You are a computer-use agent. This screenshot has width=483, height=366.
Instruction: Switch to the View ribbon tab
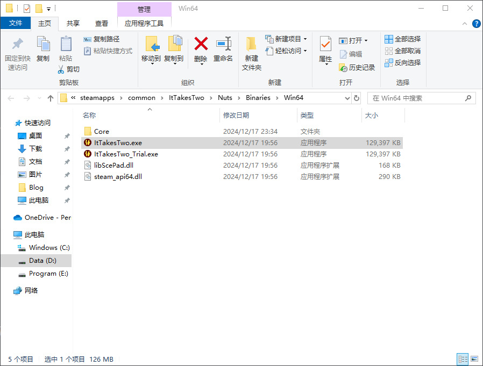tap(101, 24)
